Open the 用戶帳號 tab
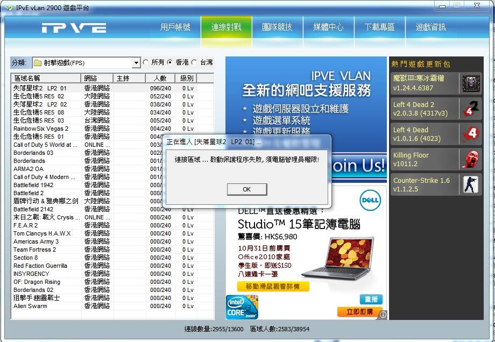 coord(175,27)
